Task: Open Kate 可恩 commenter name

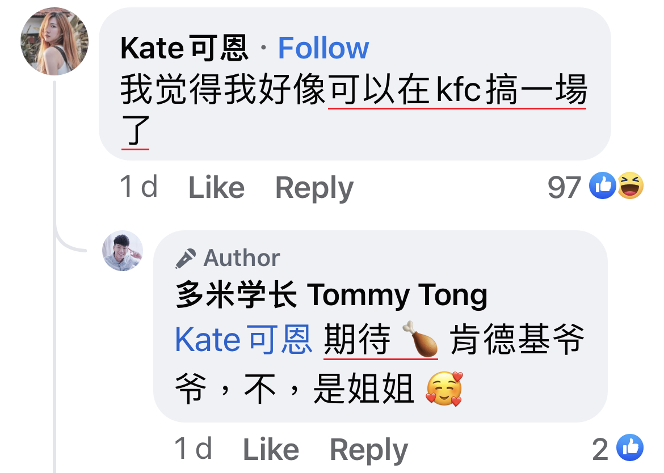Action: (x=184, y=48)
